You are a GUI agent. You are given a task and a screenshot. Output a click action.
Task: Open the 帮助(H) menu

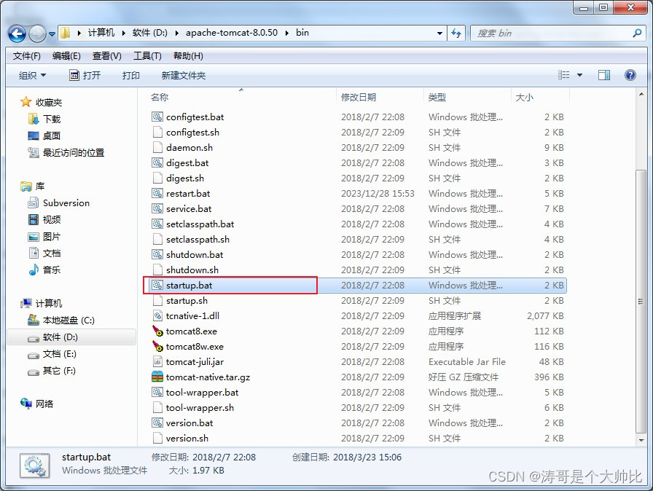pyautogui.click(x=188, y=56)
